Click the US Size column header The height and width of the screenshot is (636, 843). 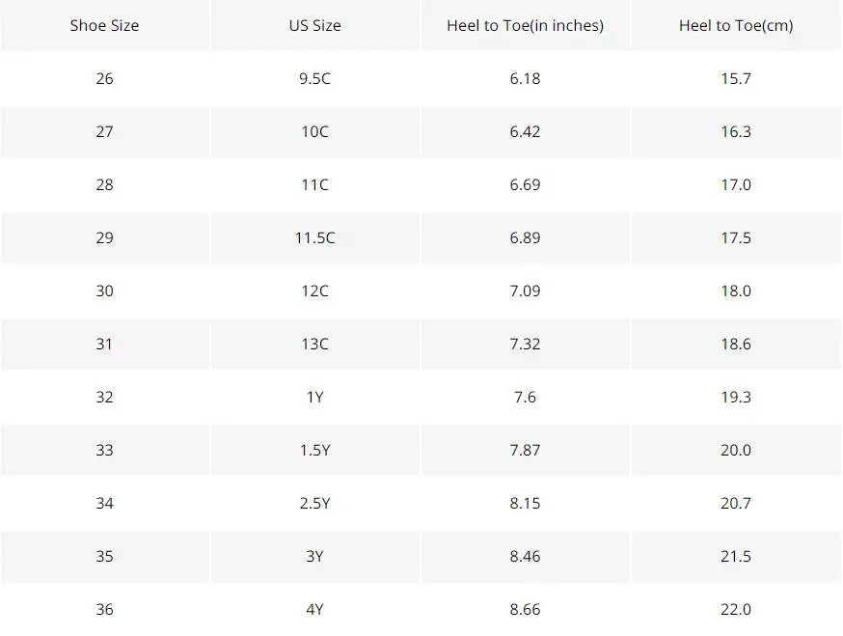click(315, 25)
